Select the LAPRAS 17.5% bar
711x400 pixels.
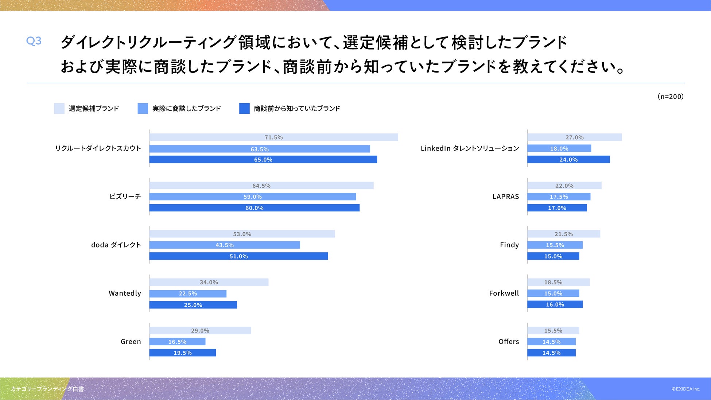[x=559, y=197]
